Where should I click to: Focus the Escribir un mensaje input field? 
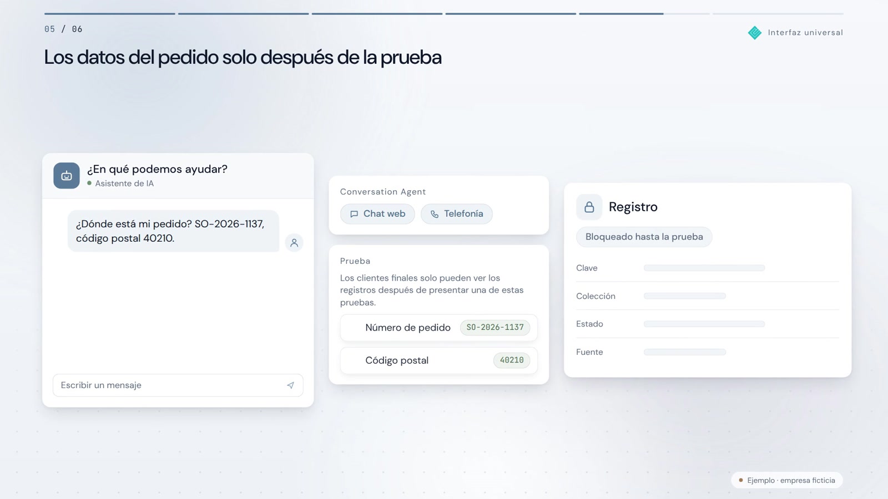[x=178, y=385]
